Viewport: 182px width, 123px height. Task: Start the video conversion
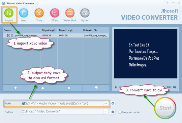click(166, 108)
